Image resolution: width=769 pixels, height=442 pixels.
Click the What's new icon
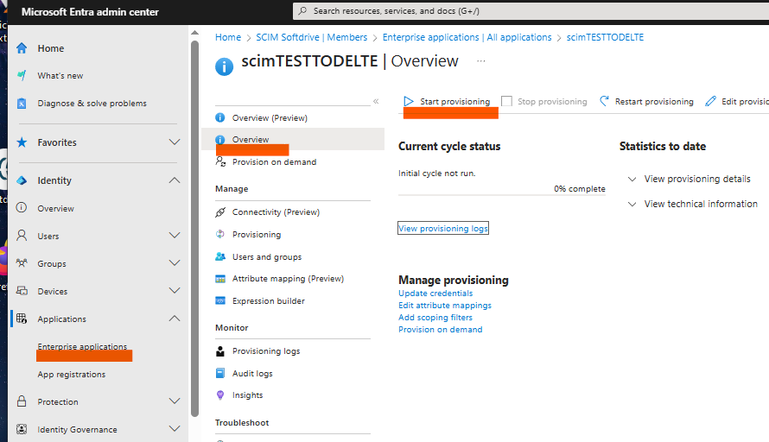[x=22, y=75]
